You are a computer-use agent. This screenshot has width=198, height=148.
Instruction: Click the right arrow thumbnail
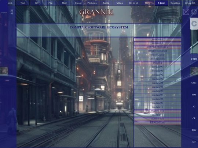(194, 71)
